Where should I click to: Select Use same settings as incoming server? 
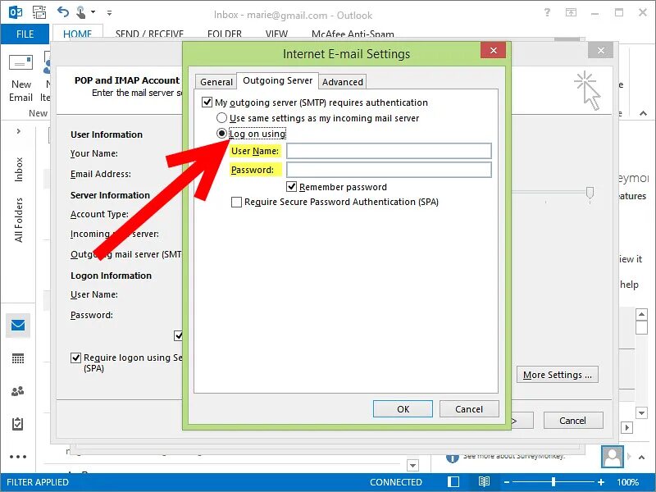click(x=221, y=118)
